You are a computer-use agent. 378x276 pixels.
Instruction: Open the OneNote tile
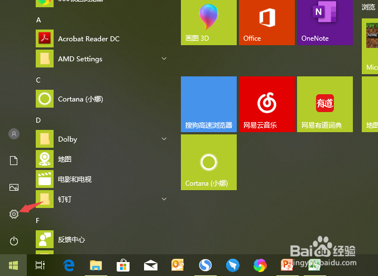pos(325,22)
